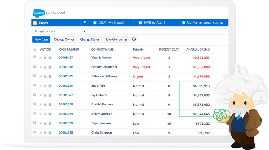Image resolution: width=269 pixels, height=150 pixels.
Task: Sort by the RECENT CSAT column header
Action: [169, 49]
